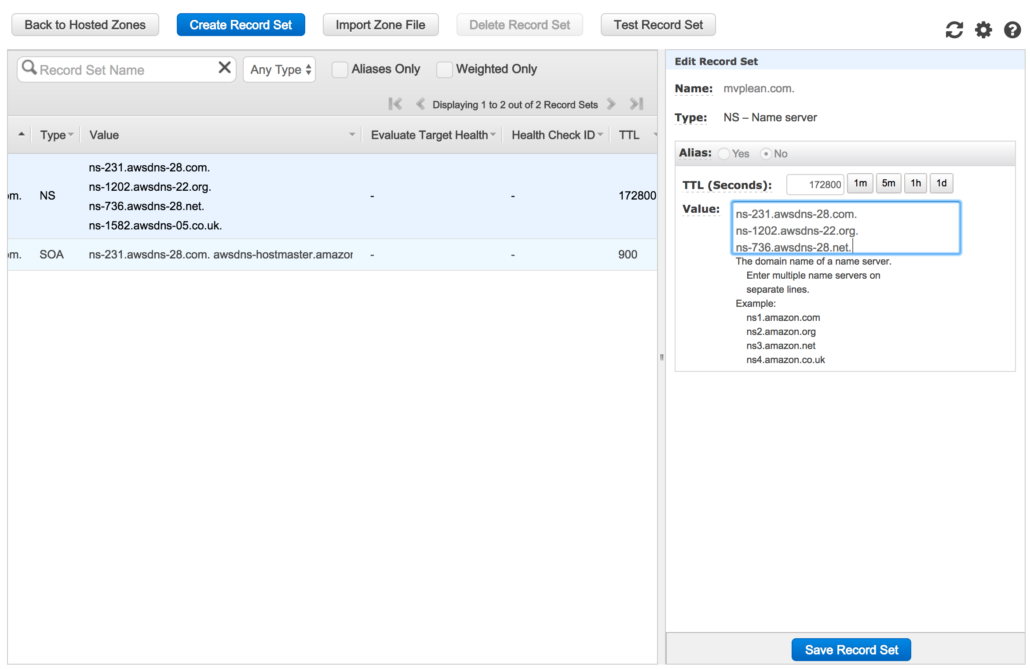
Task: Go to first page of record sets
Action: tap(395, 104)
